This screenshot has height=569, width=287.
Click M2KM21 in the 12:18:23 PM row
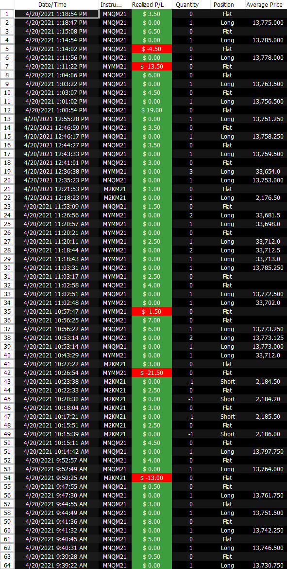coord(115,198)
